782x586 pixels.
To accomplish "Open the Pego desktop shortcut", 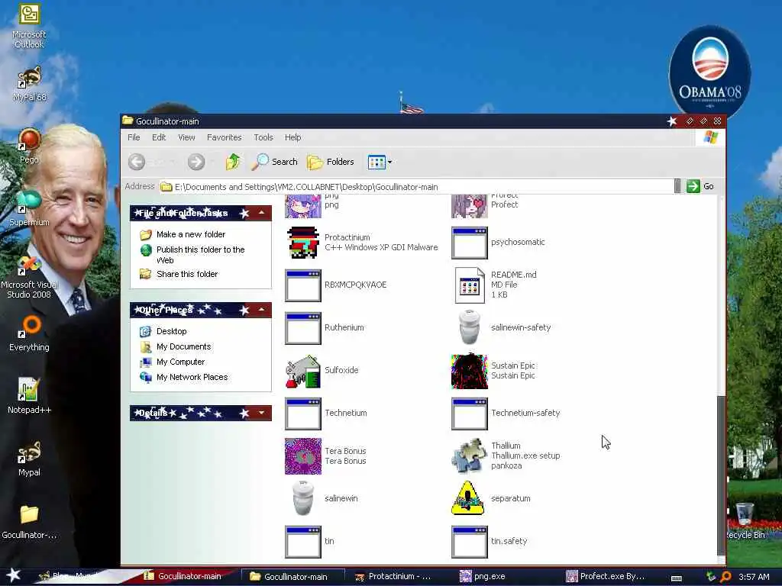I will point(29,146).
